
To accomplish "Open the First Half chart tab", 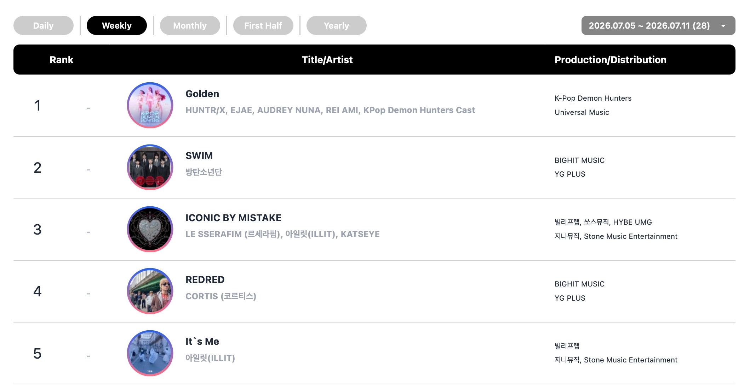I will pos(263,25).
